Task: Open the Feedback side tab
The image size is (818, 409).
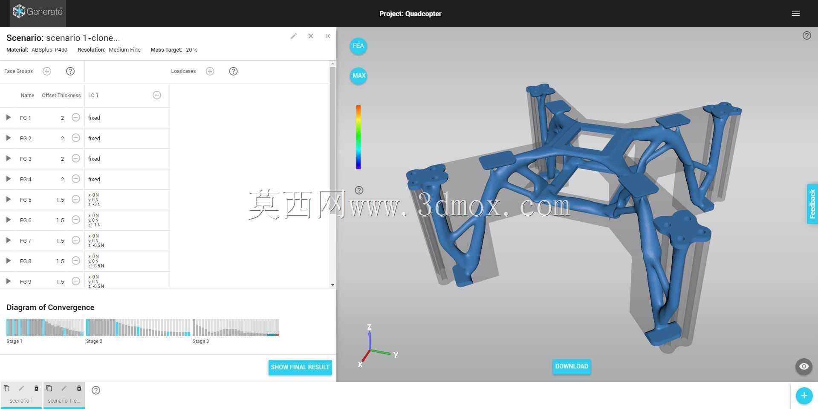Action: pyautogui.click(x=812, y=204)
